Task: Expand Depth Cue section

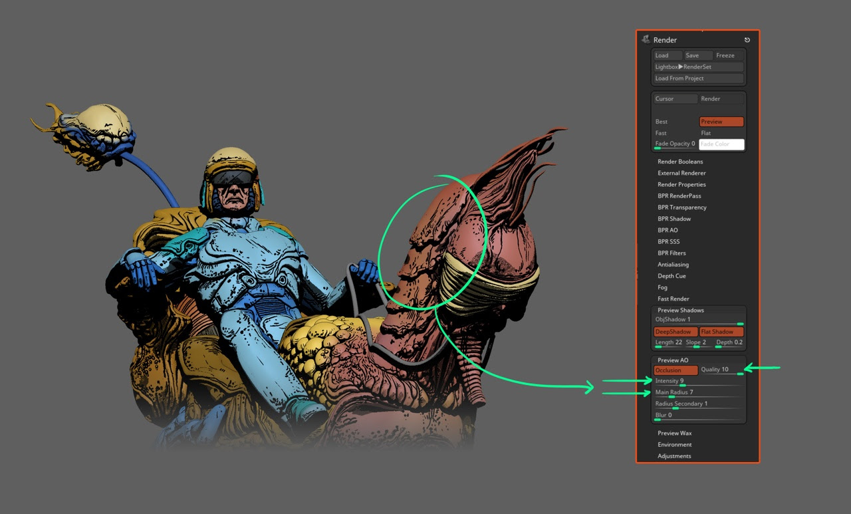Action: (671, 276)
